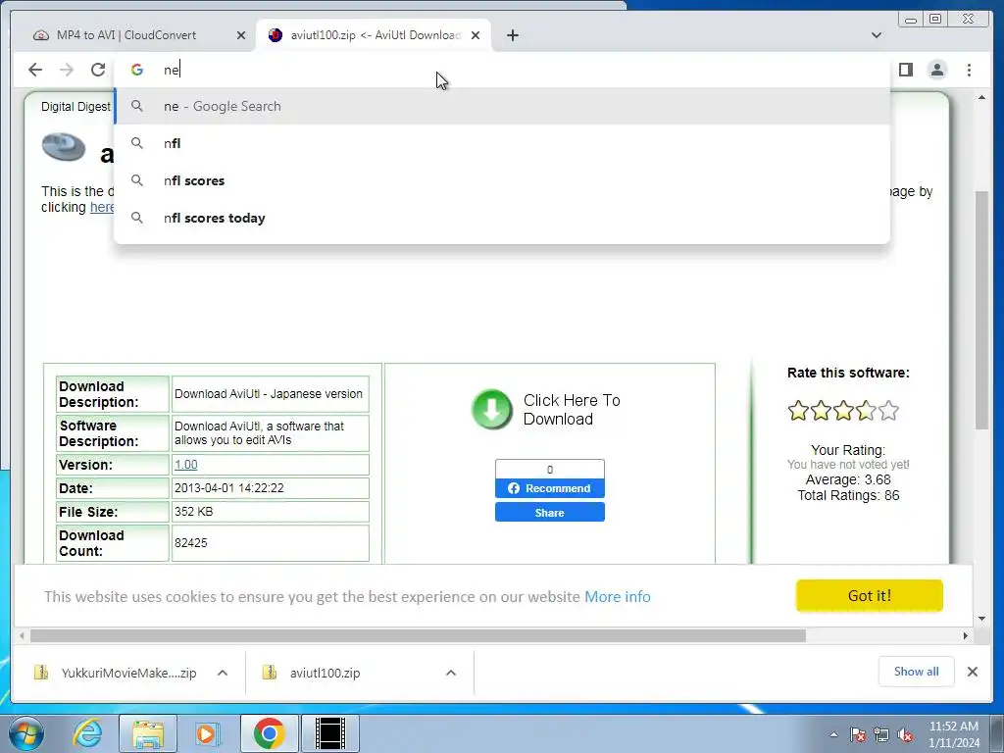
Task: Click the 'here' link in the page intro
Action: (102, 208)
